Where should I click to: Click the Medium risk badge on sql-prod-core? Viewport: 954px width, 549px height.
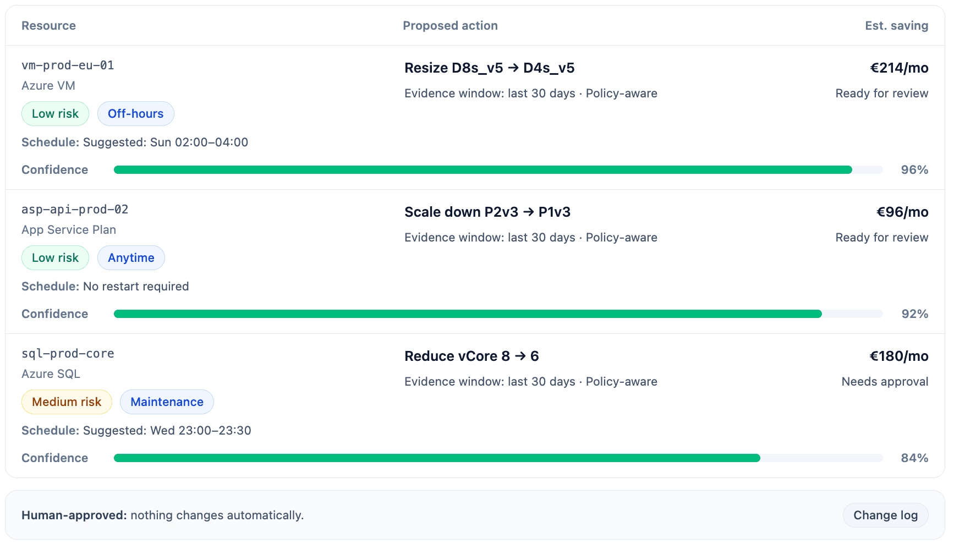[67, 402]
